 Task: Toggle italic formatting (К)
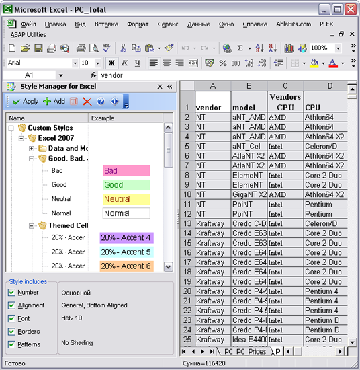click(x=124, y=63)
